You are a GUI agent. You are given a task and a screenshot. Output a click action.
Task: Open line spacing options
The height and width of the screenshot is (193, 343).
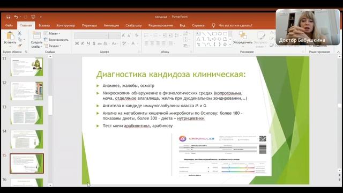point(177,35)
